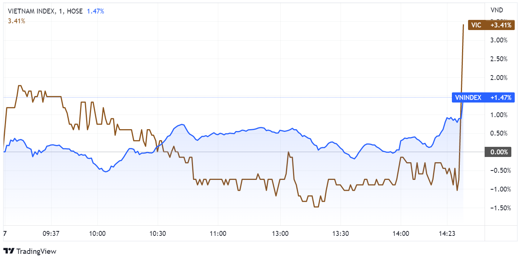Click the 11:00 time axis label
This screenshot has height=261, width=523.
218,233
